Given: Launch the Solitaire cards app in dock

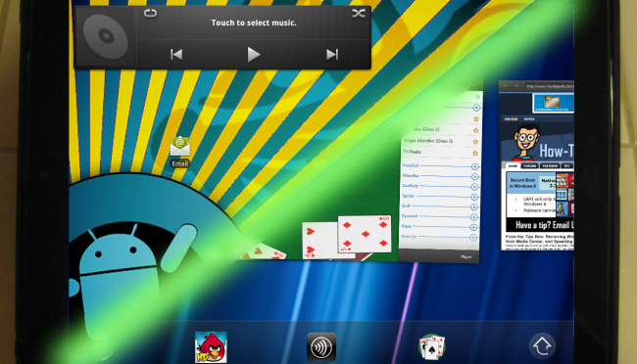Looking at the screenshot, I should click(x=432, y=347).
